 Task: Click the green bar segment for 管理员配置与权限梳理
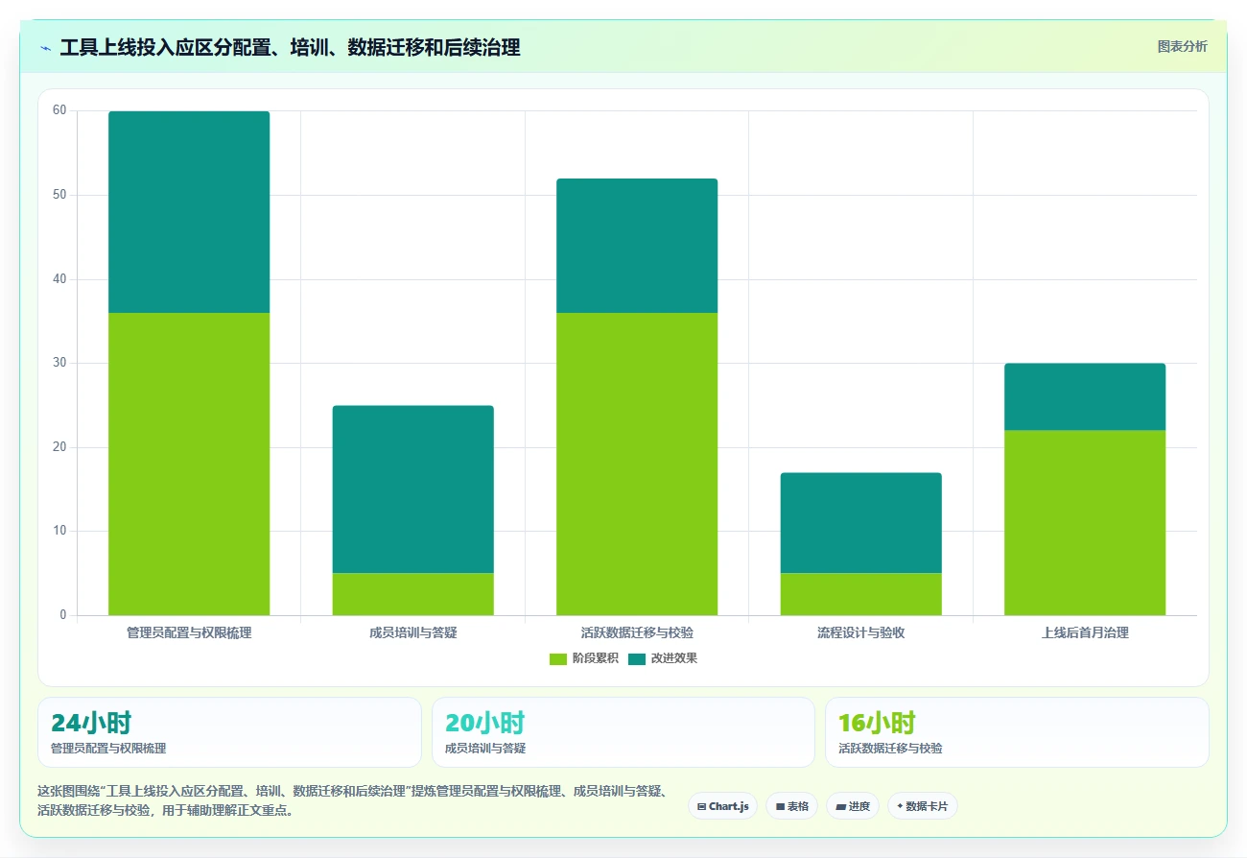pos(189,464)
